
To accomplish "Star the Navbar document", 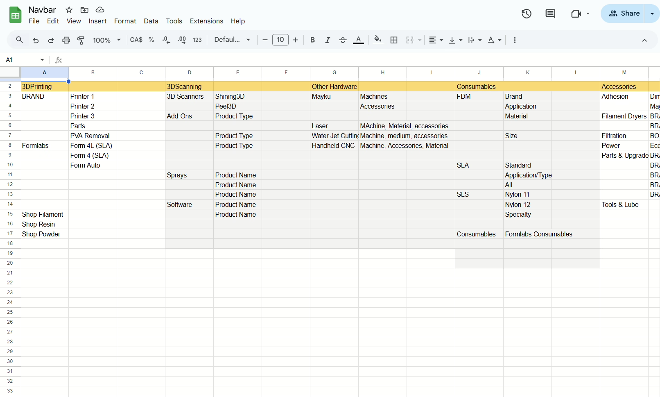I will point(69,10).
